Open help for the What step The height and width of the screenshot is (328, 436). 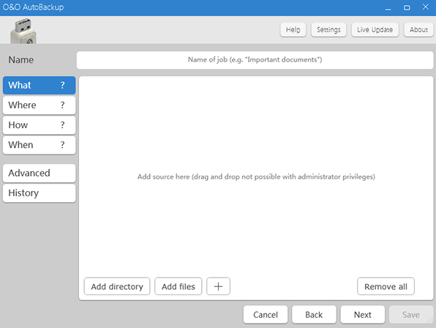coord(63,85)
